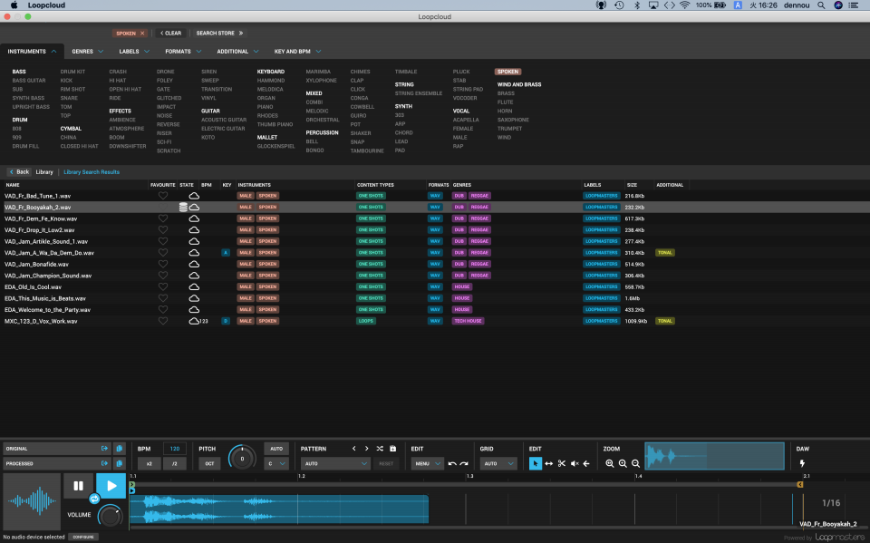Image resolution: width=870 pixels, height=543 pixels.
Task: Adjust the PITCH knob
Action: (242, 458)
